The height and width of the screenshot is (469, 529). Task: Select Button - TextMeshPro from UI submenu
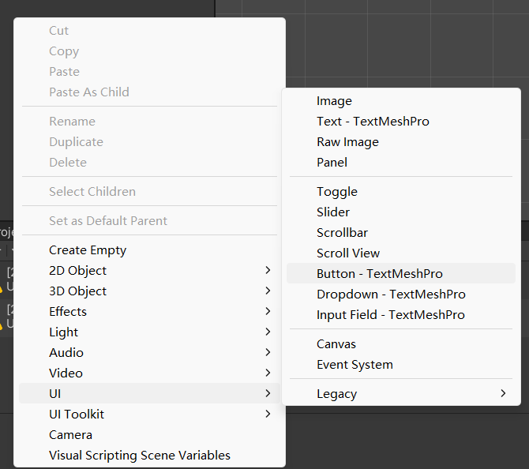[380, 274]
